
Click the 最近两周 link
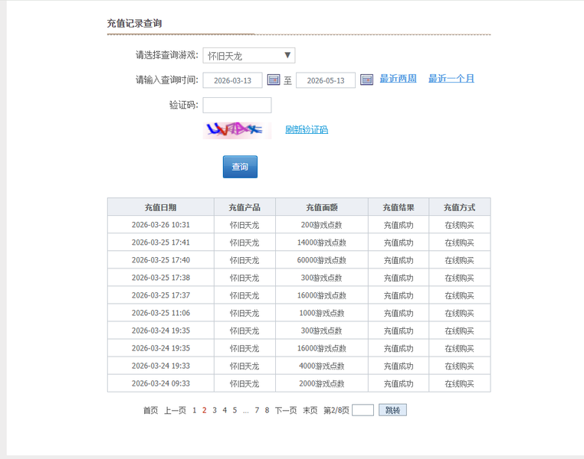[x=399, y=79]
